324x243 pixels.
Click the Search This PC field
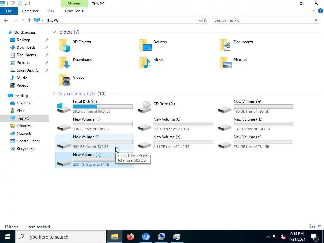tap(266, 20)
